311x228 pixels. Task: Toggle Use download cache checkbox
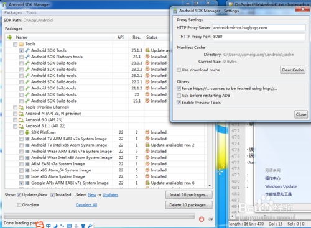(x=179, y=70)
